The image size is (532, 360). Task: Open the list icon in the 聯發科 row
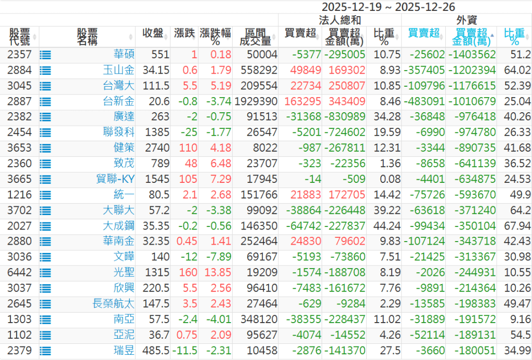45,132
